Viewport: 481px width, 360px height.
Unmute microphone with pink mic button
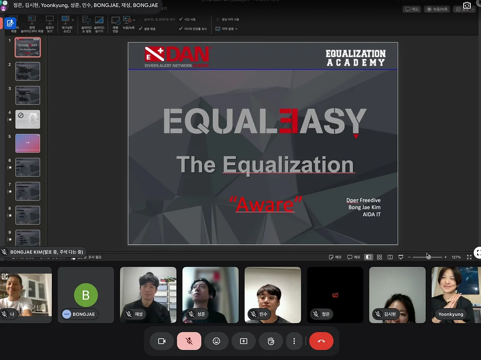coord(189,341)
